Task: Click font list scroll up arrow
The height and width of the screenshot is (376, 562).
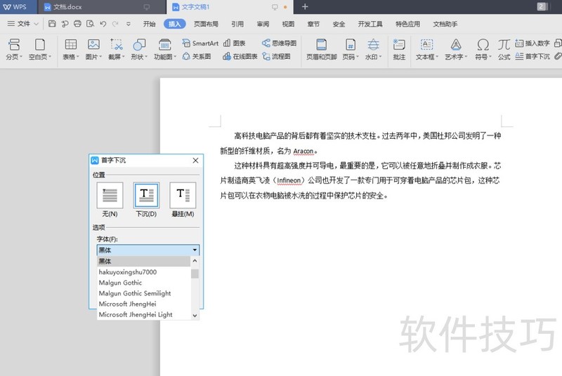Action: click(x=195, y=260)
